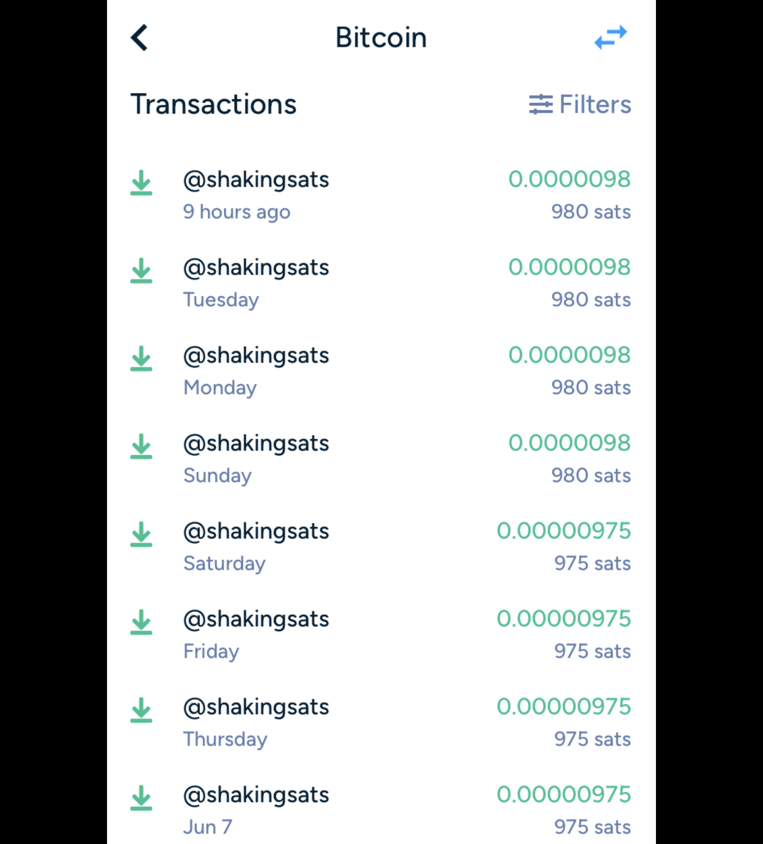Click the receive icon next to Sunday transaction
This screenshot has height=844, width=763.
click(141, 446)
